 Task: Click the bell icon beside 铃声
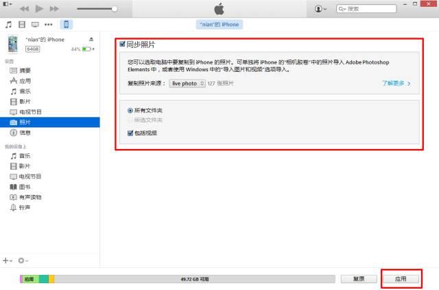point(13,207)
